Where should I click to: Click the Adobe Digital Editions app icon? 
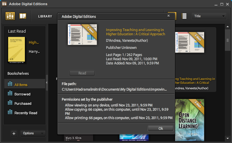tap(4, 4)
